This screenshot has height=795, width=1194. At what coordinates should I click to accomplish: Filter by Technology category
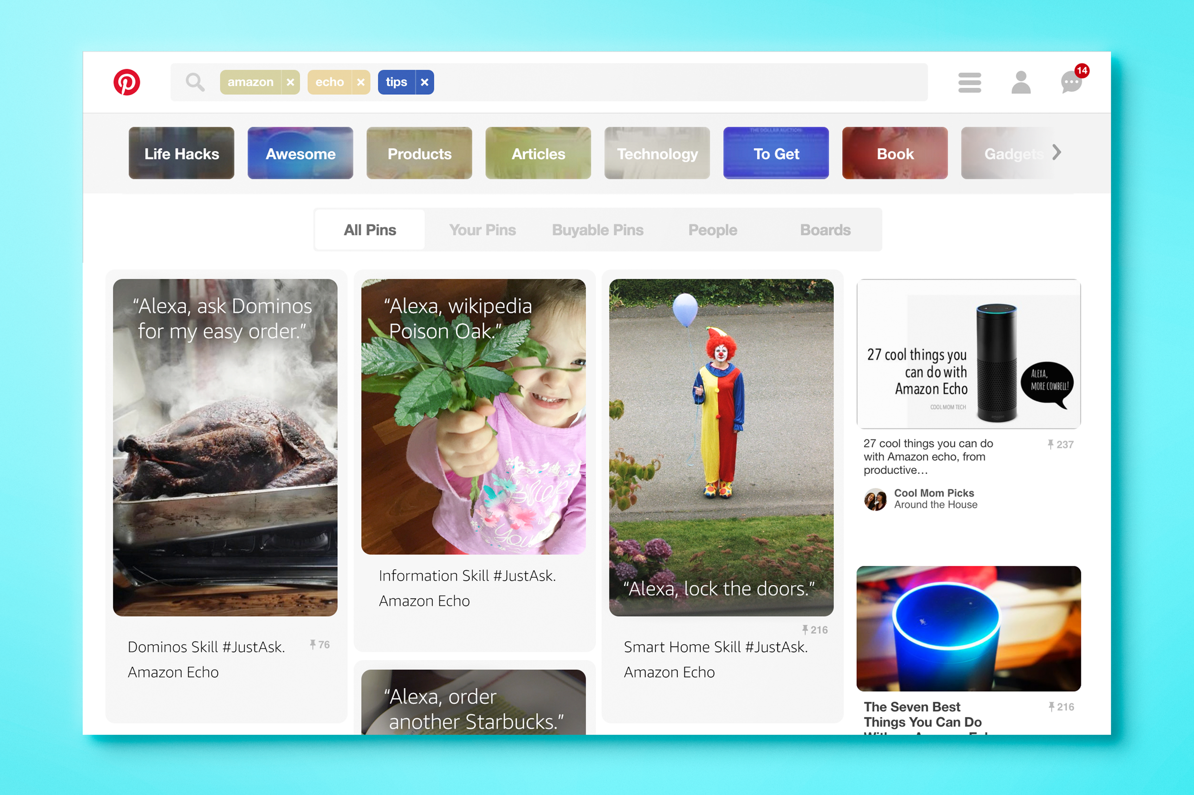pyautogui.click(x=657, y=154)
